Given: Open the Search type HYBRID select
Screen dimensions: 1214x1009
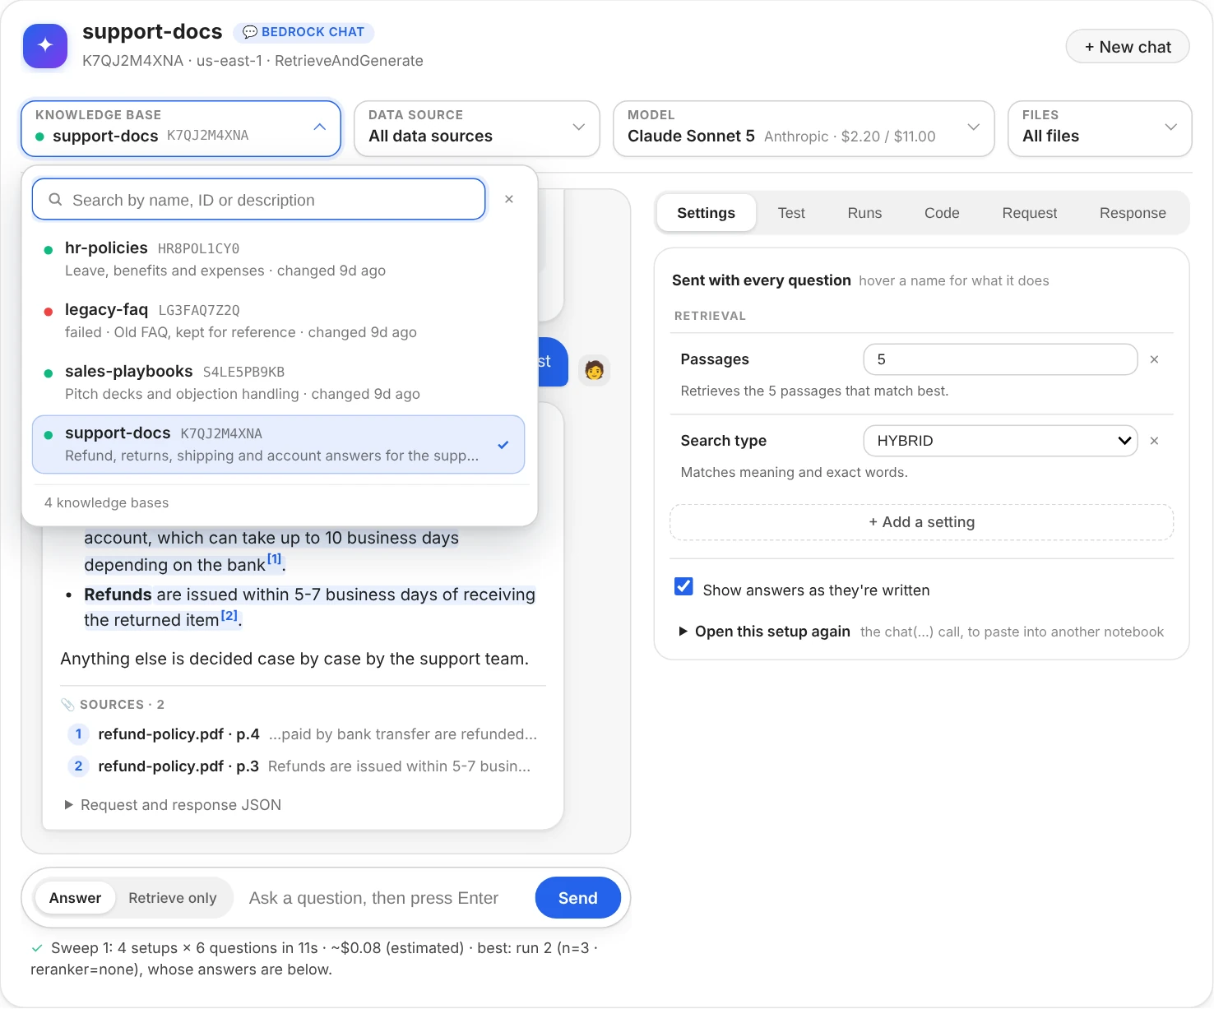Looking at the screenshot, I should [x=1000, y=441].
